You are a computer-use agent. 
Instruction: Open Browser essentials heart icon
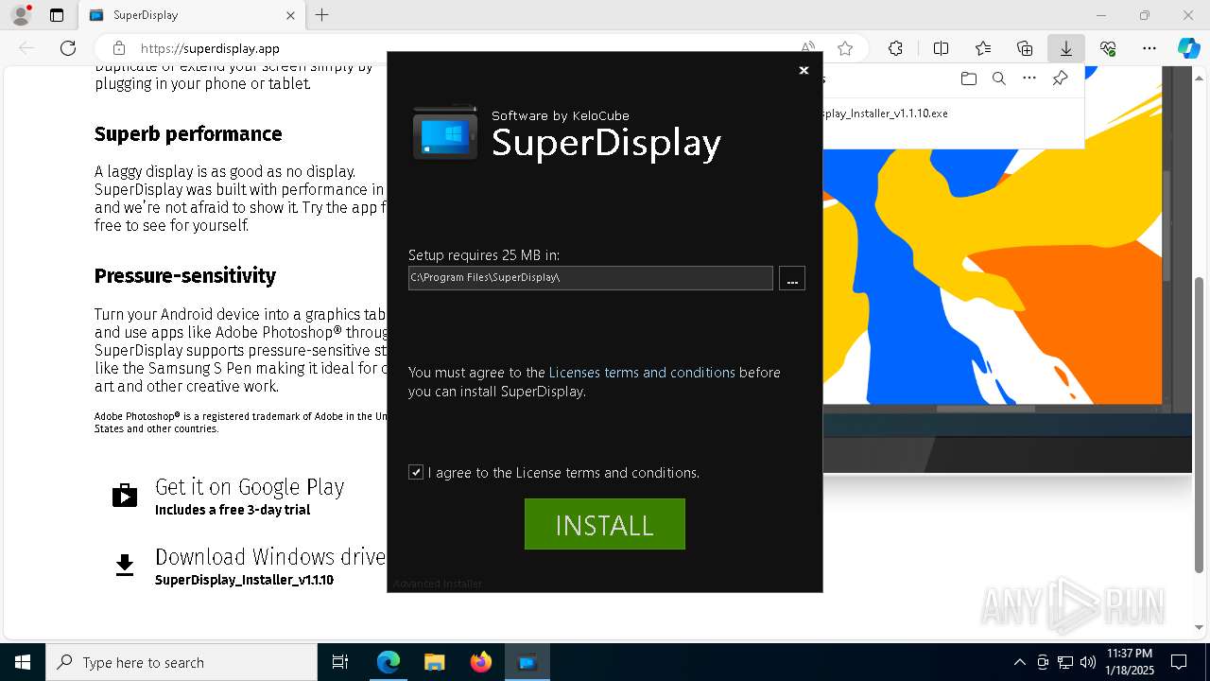(1108, 48)
